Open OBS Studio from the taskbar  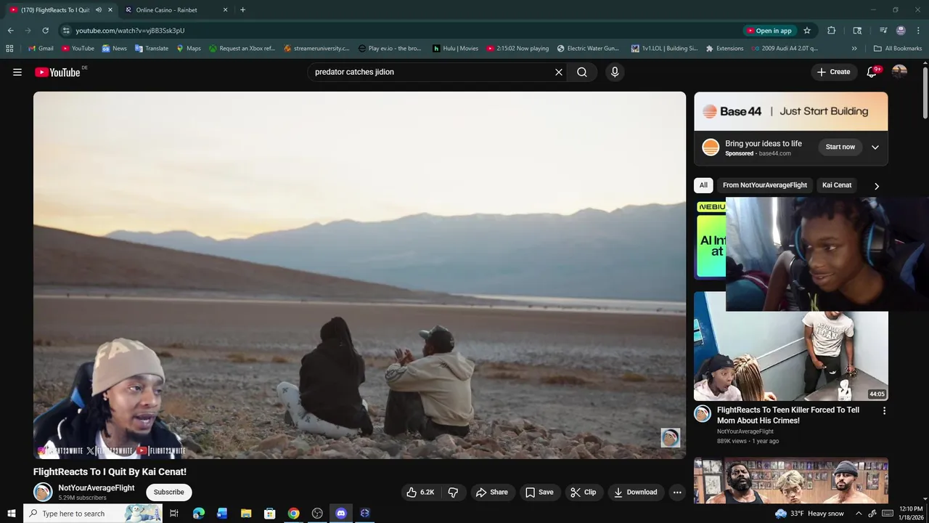coord(317,514)
